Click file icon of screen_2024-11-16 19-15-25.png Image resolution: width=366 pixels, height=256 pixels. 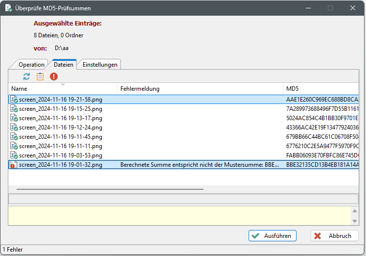14,109
